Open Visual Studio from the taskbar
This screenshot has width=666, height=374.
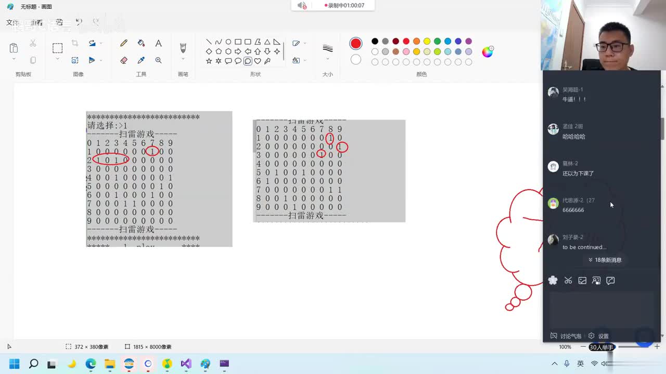pos(186,364)
